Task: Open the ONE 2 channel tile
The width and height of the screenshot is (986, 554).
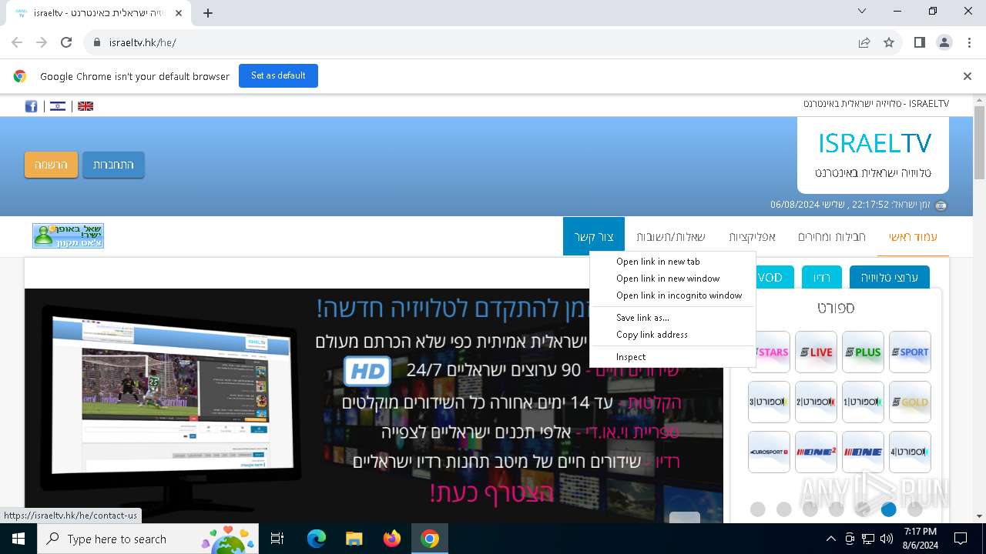Action: (816, 452)
